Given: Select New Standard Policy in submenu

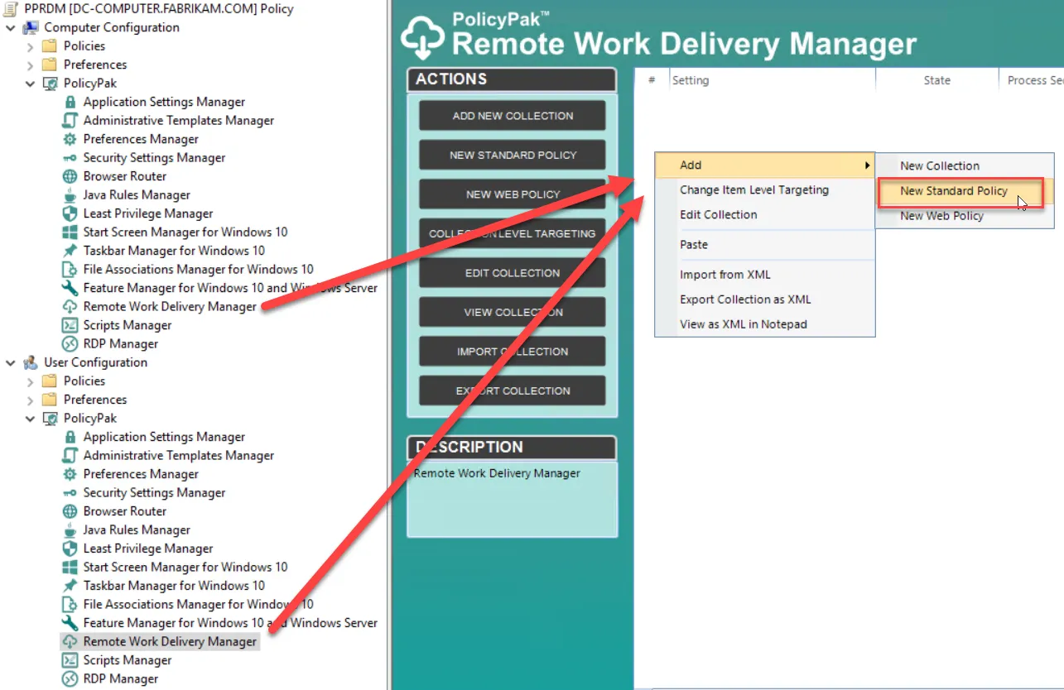Looking at the screenshot, I should pyautogui.click(x=965, y=190).
